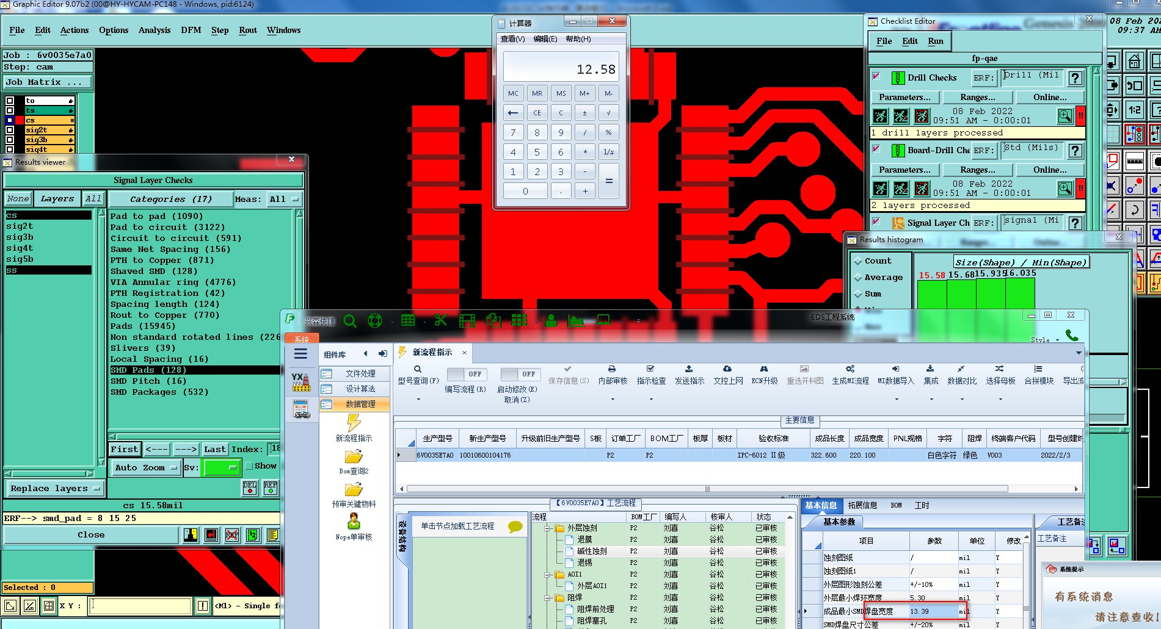Open the YX factory icon in EDS sidebar
This screenshot has height=629, width=1161.
(300, 382)
